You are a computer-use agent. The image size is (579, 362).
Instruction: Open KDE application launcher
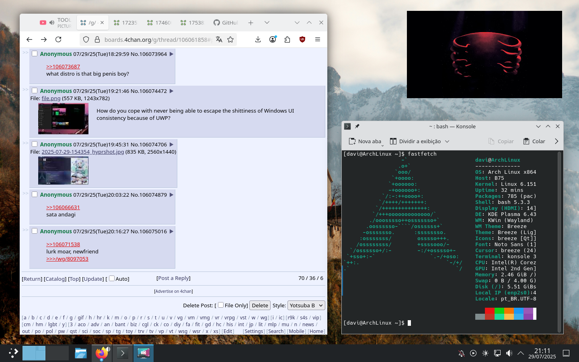pyautogui.click(x=13, y=353)
